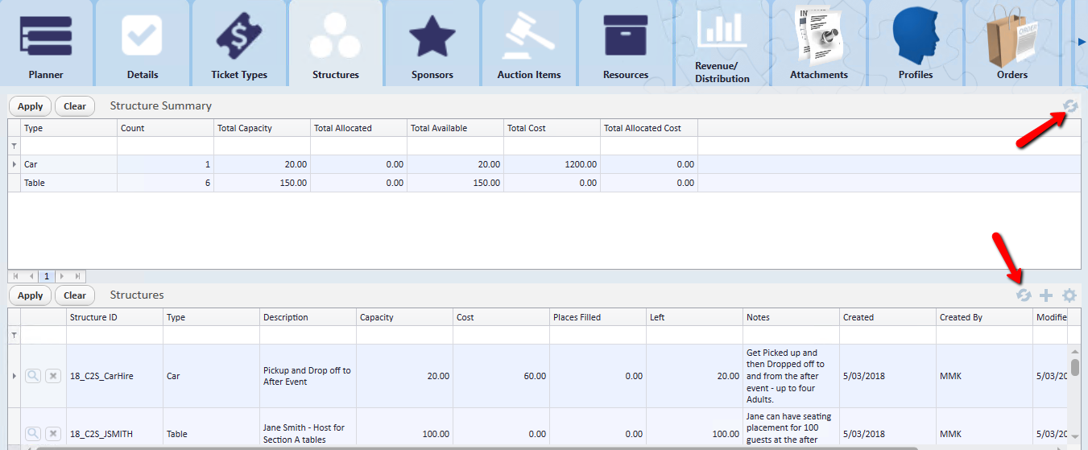The width and height of the screenshot is (1088, 450).
Task: Delete the 18_C2S_JSMITH structure row
Action: (53, 434)
